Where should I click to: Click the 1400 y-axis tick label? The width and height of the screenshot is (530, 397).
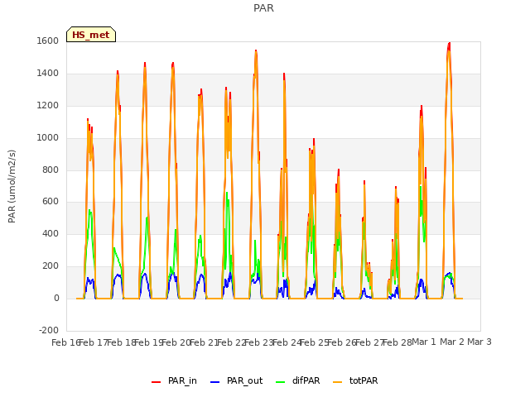click(48, 73)
